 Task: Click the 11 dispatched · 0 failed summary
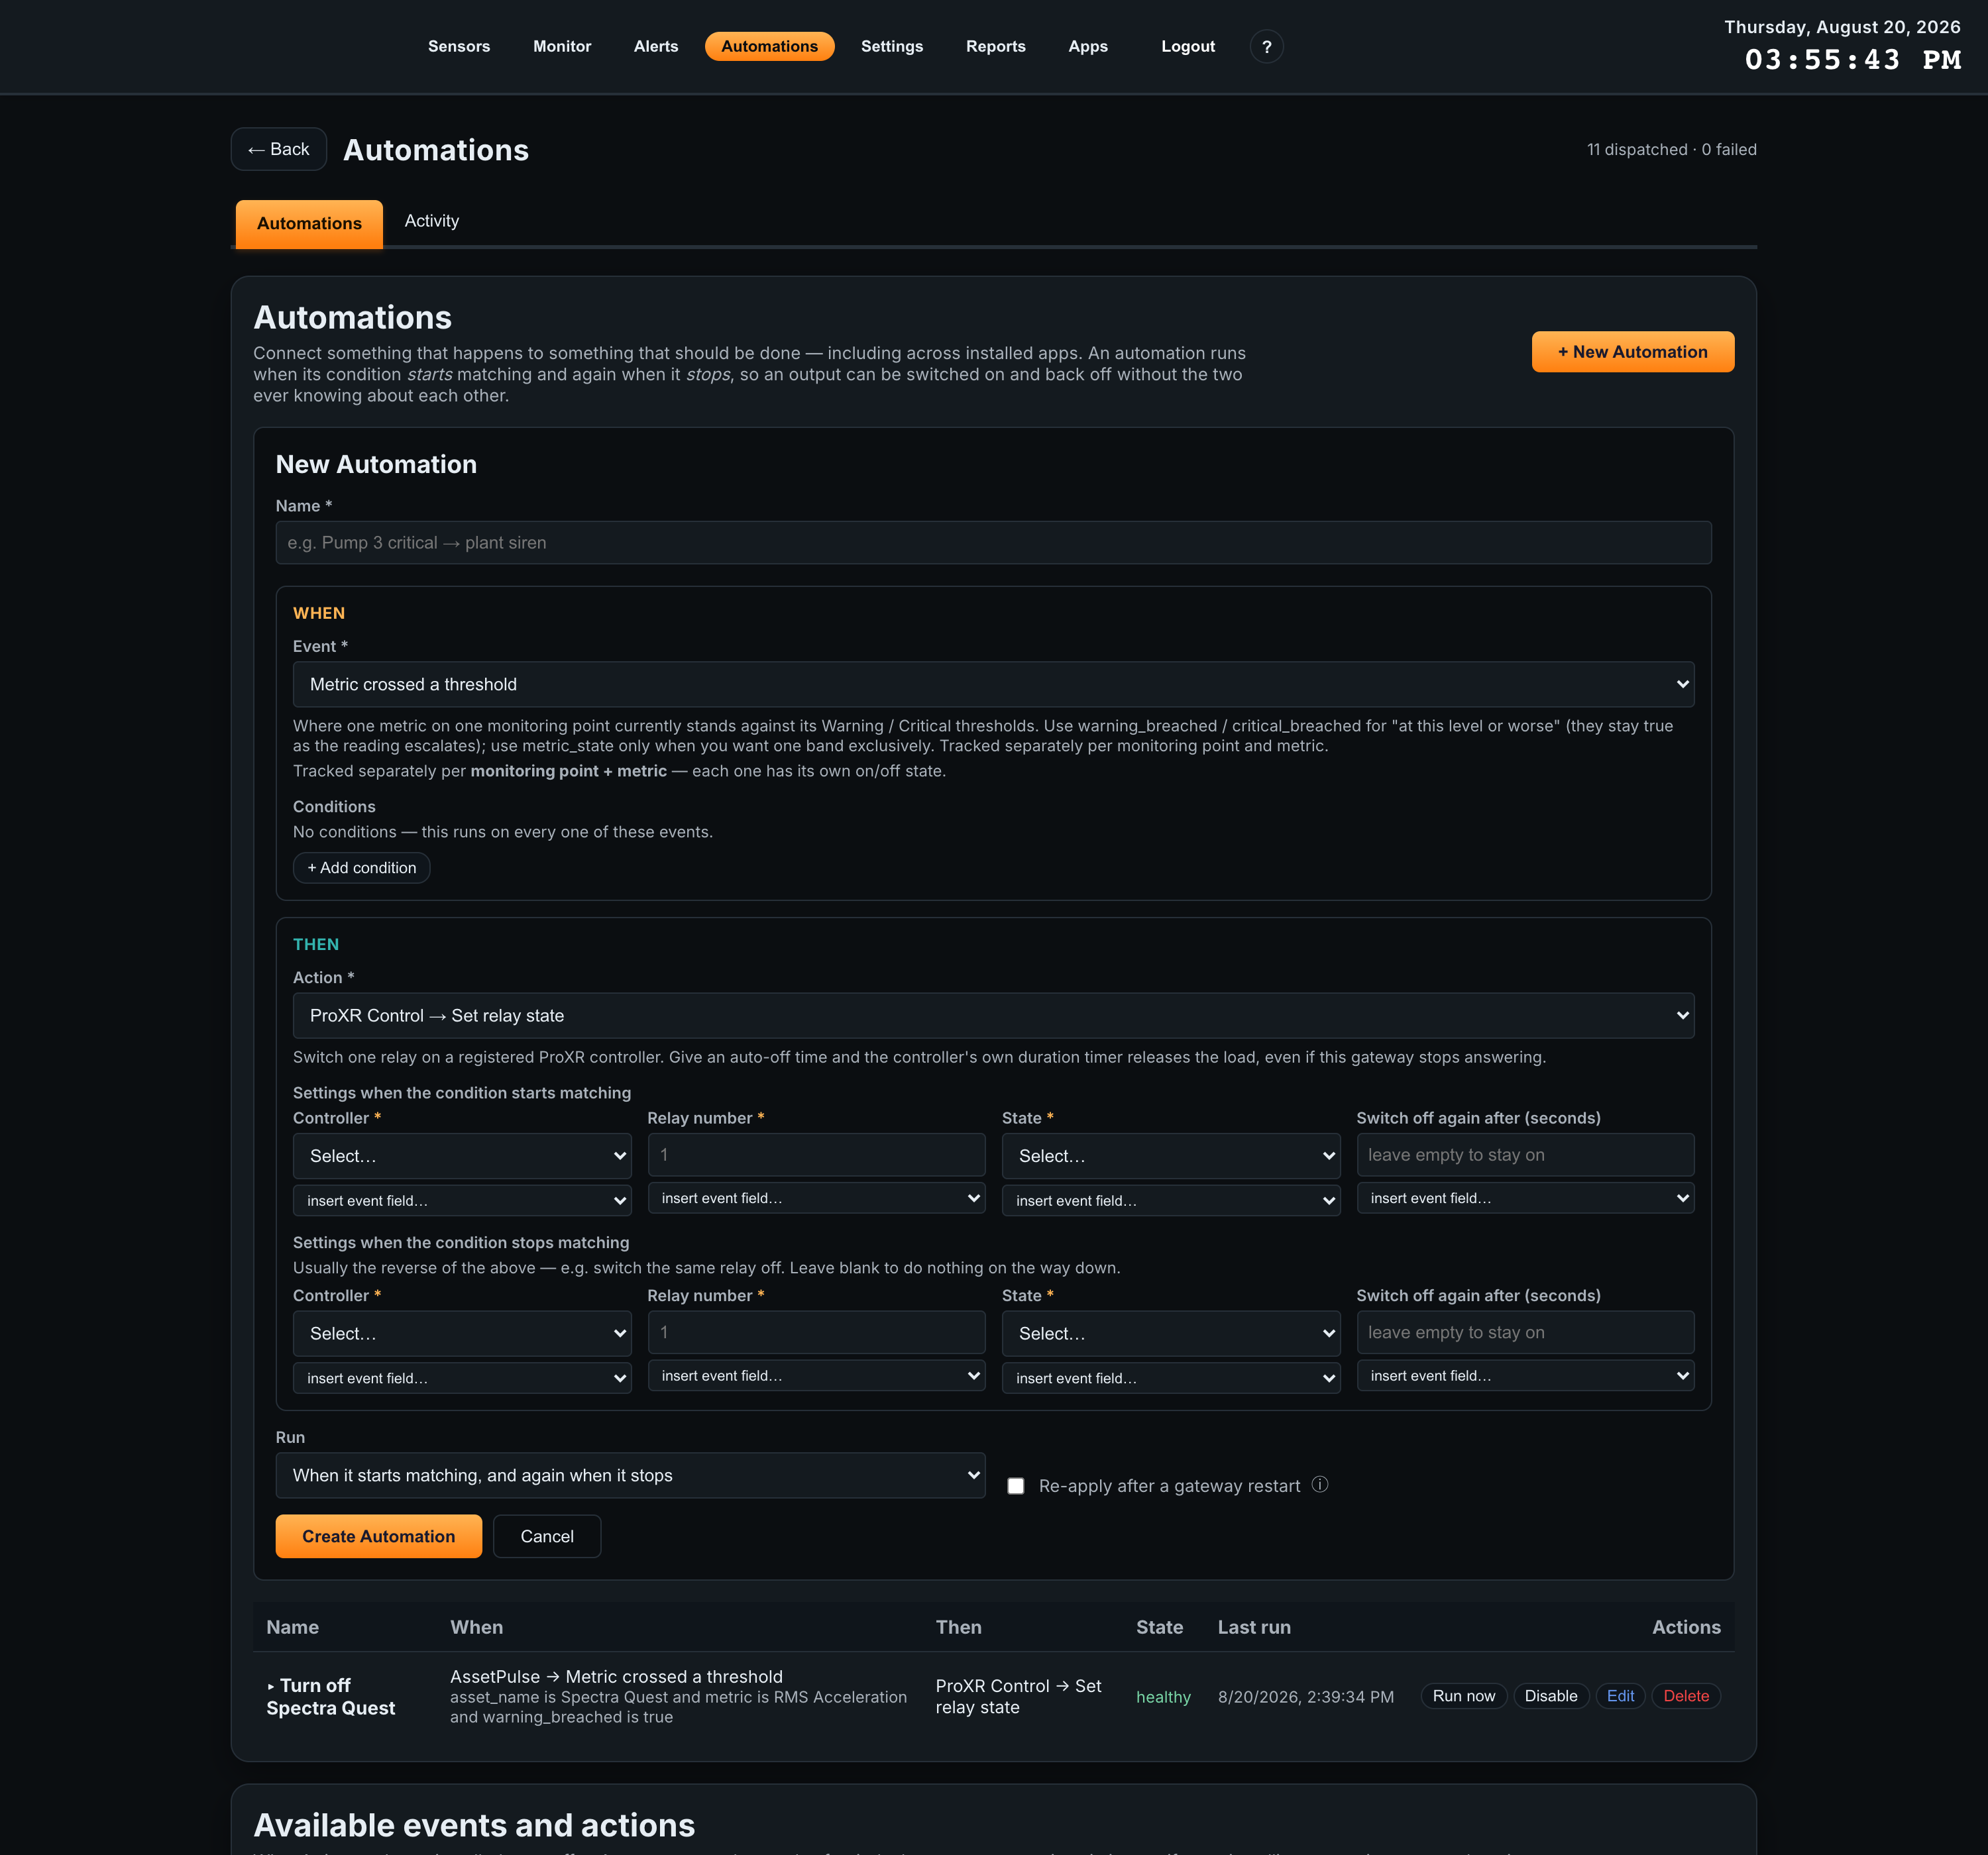(1671, 149)
